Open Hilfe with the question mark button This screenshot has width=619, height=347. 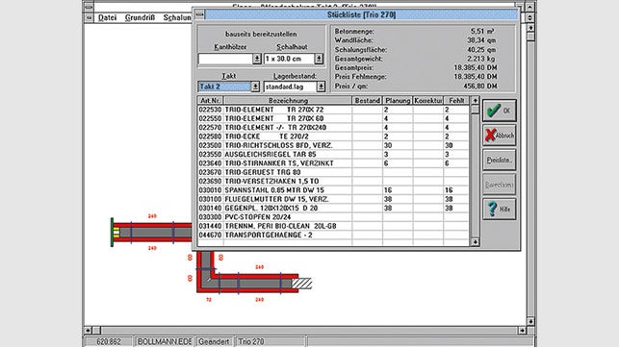(499, 209)
